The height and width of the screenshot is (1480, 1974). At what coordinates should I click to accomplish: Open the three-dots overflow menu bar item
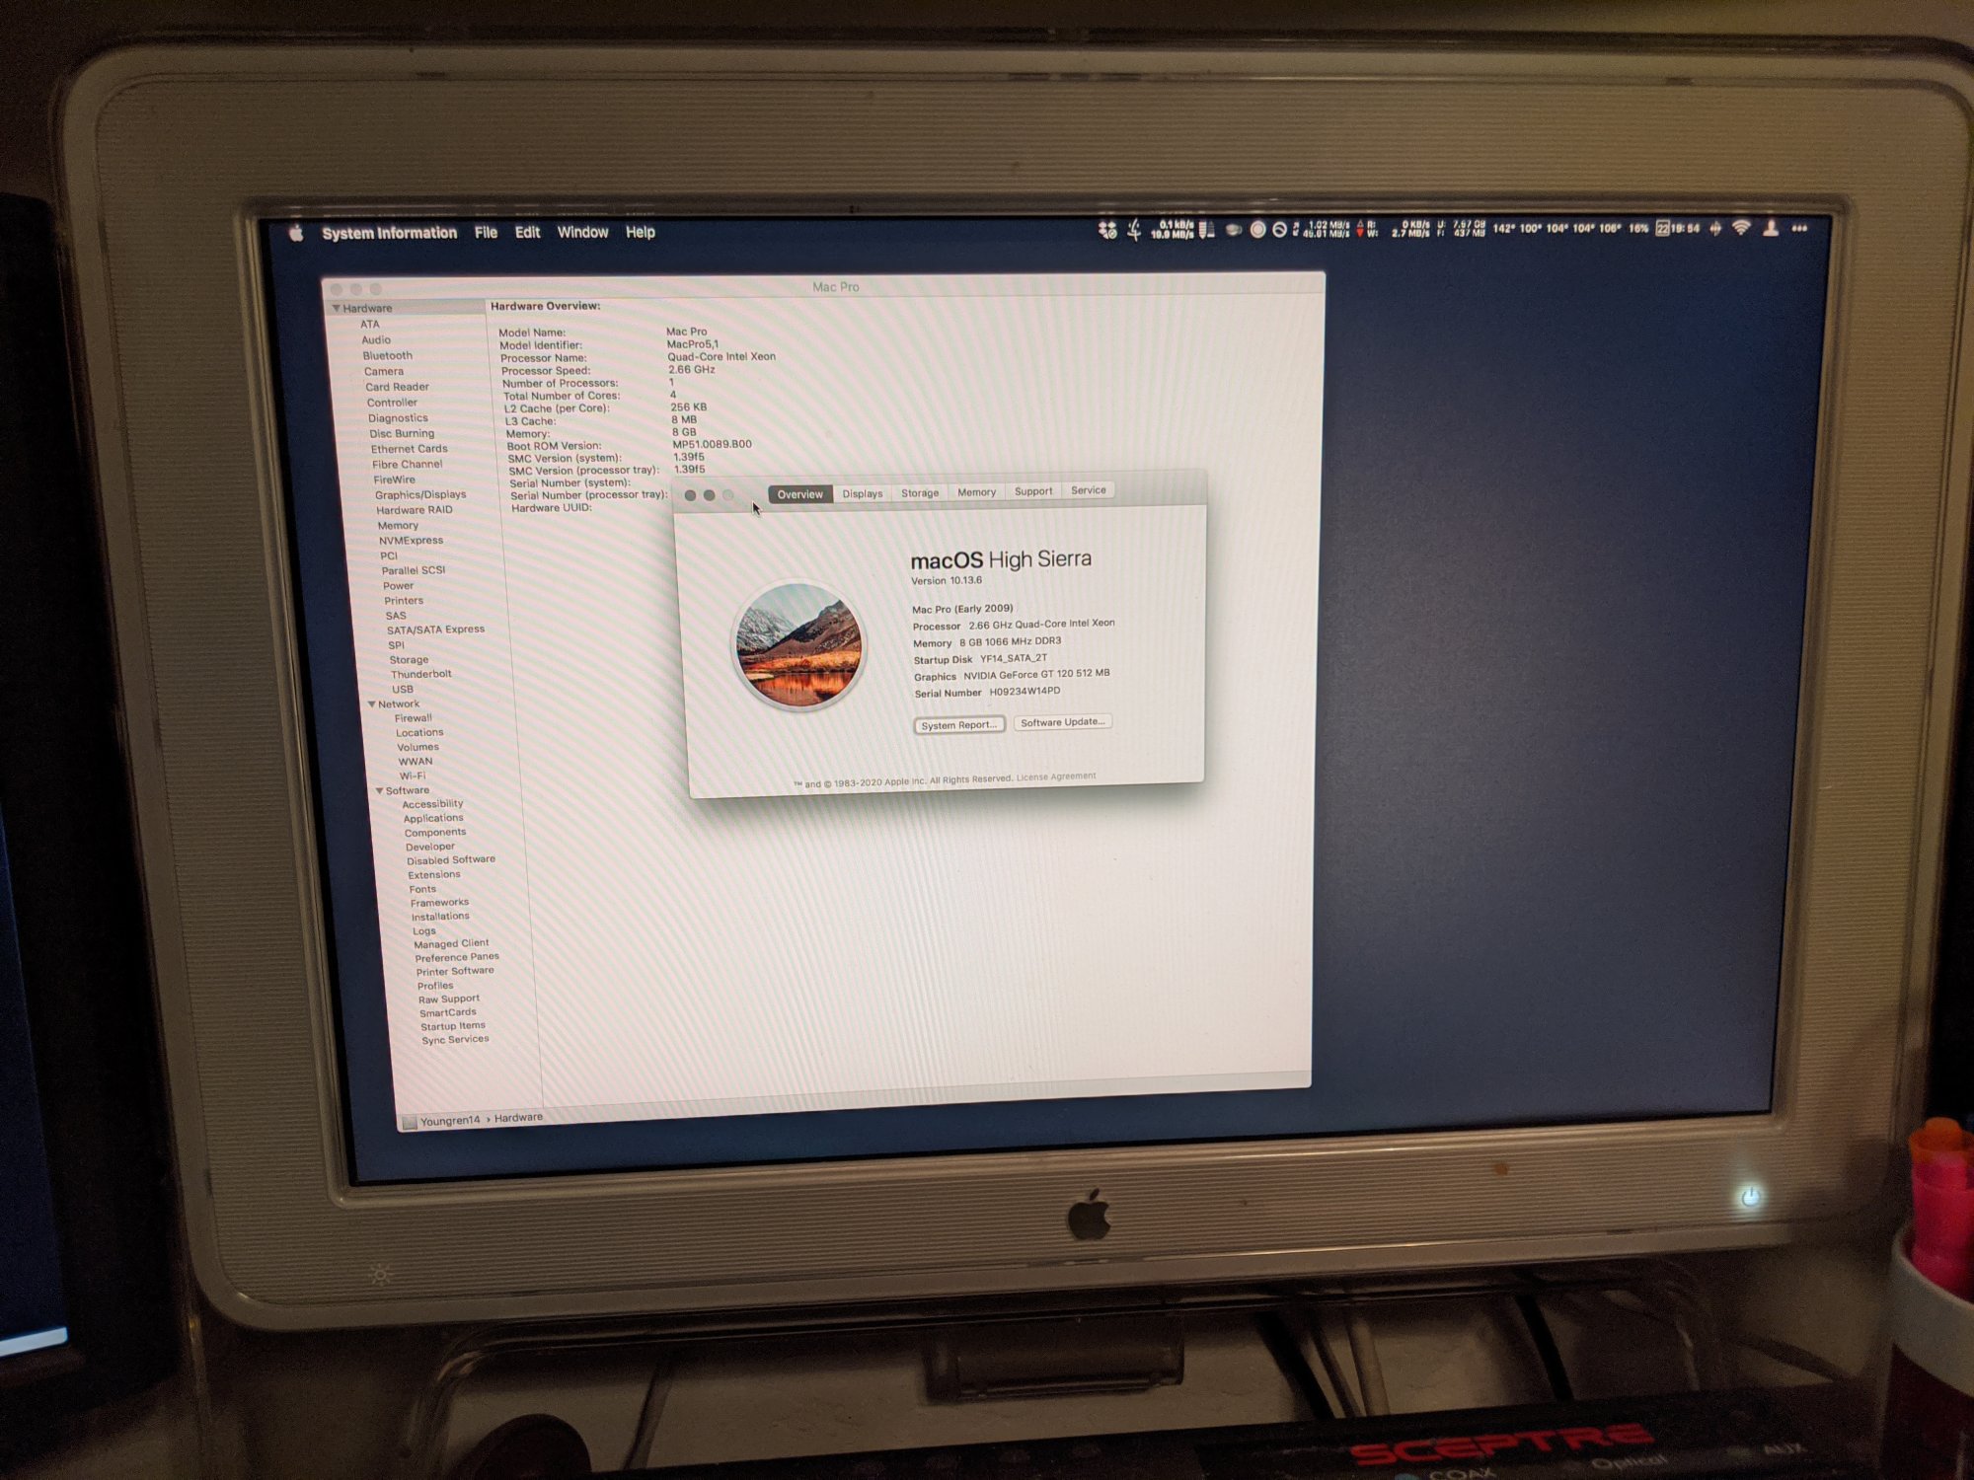coord(1799,228)
